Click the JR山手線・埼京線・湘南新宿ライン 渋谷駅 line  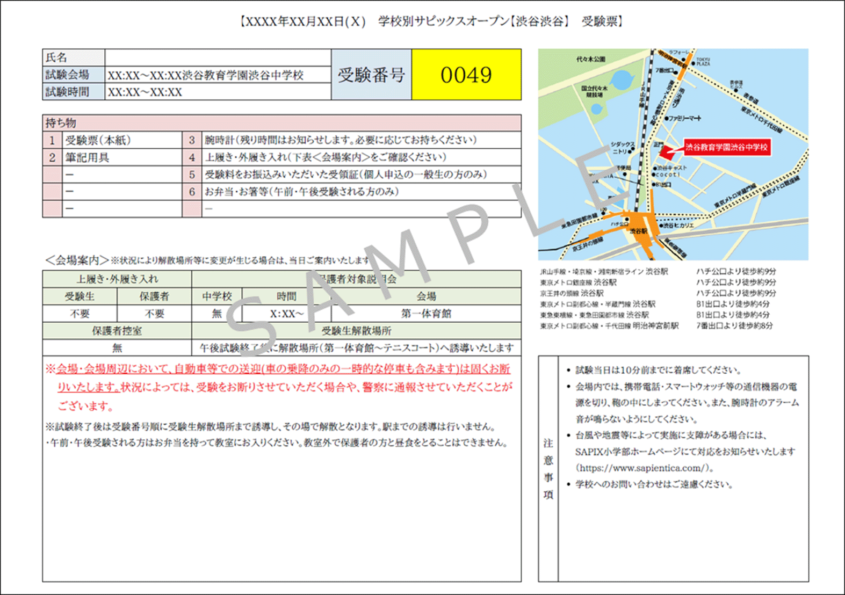click(x=604, y=272)
